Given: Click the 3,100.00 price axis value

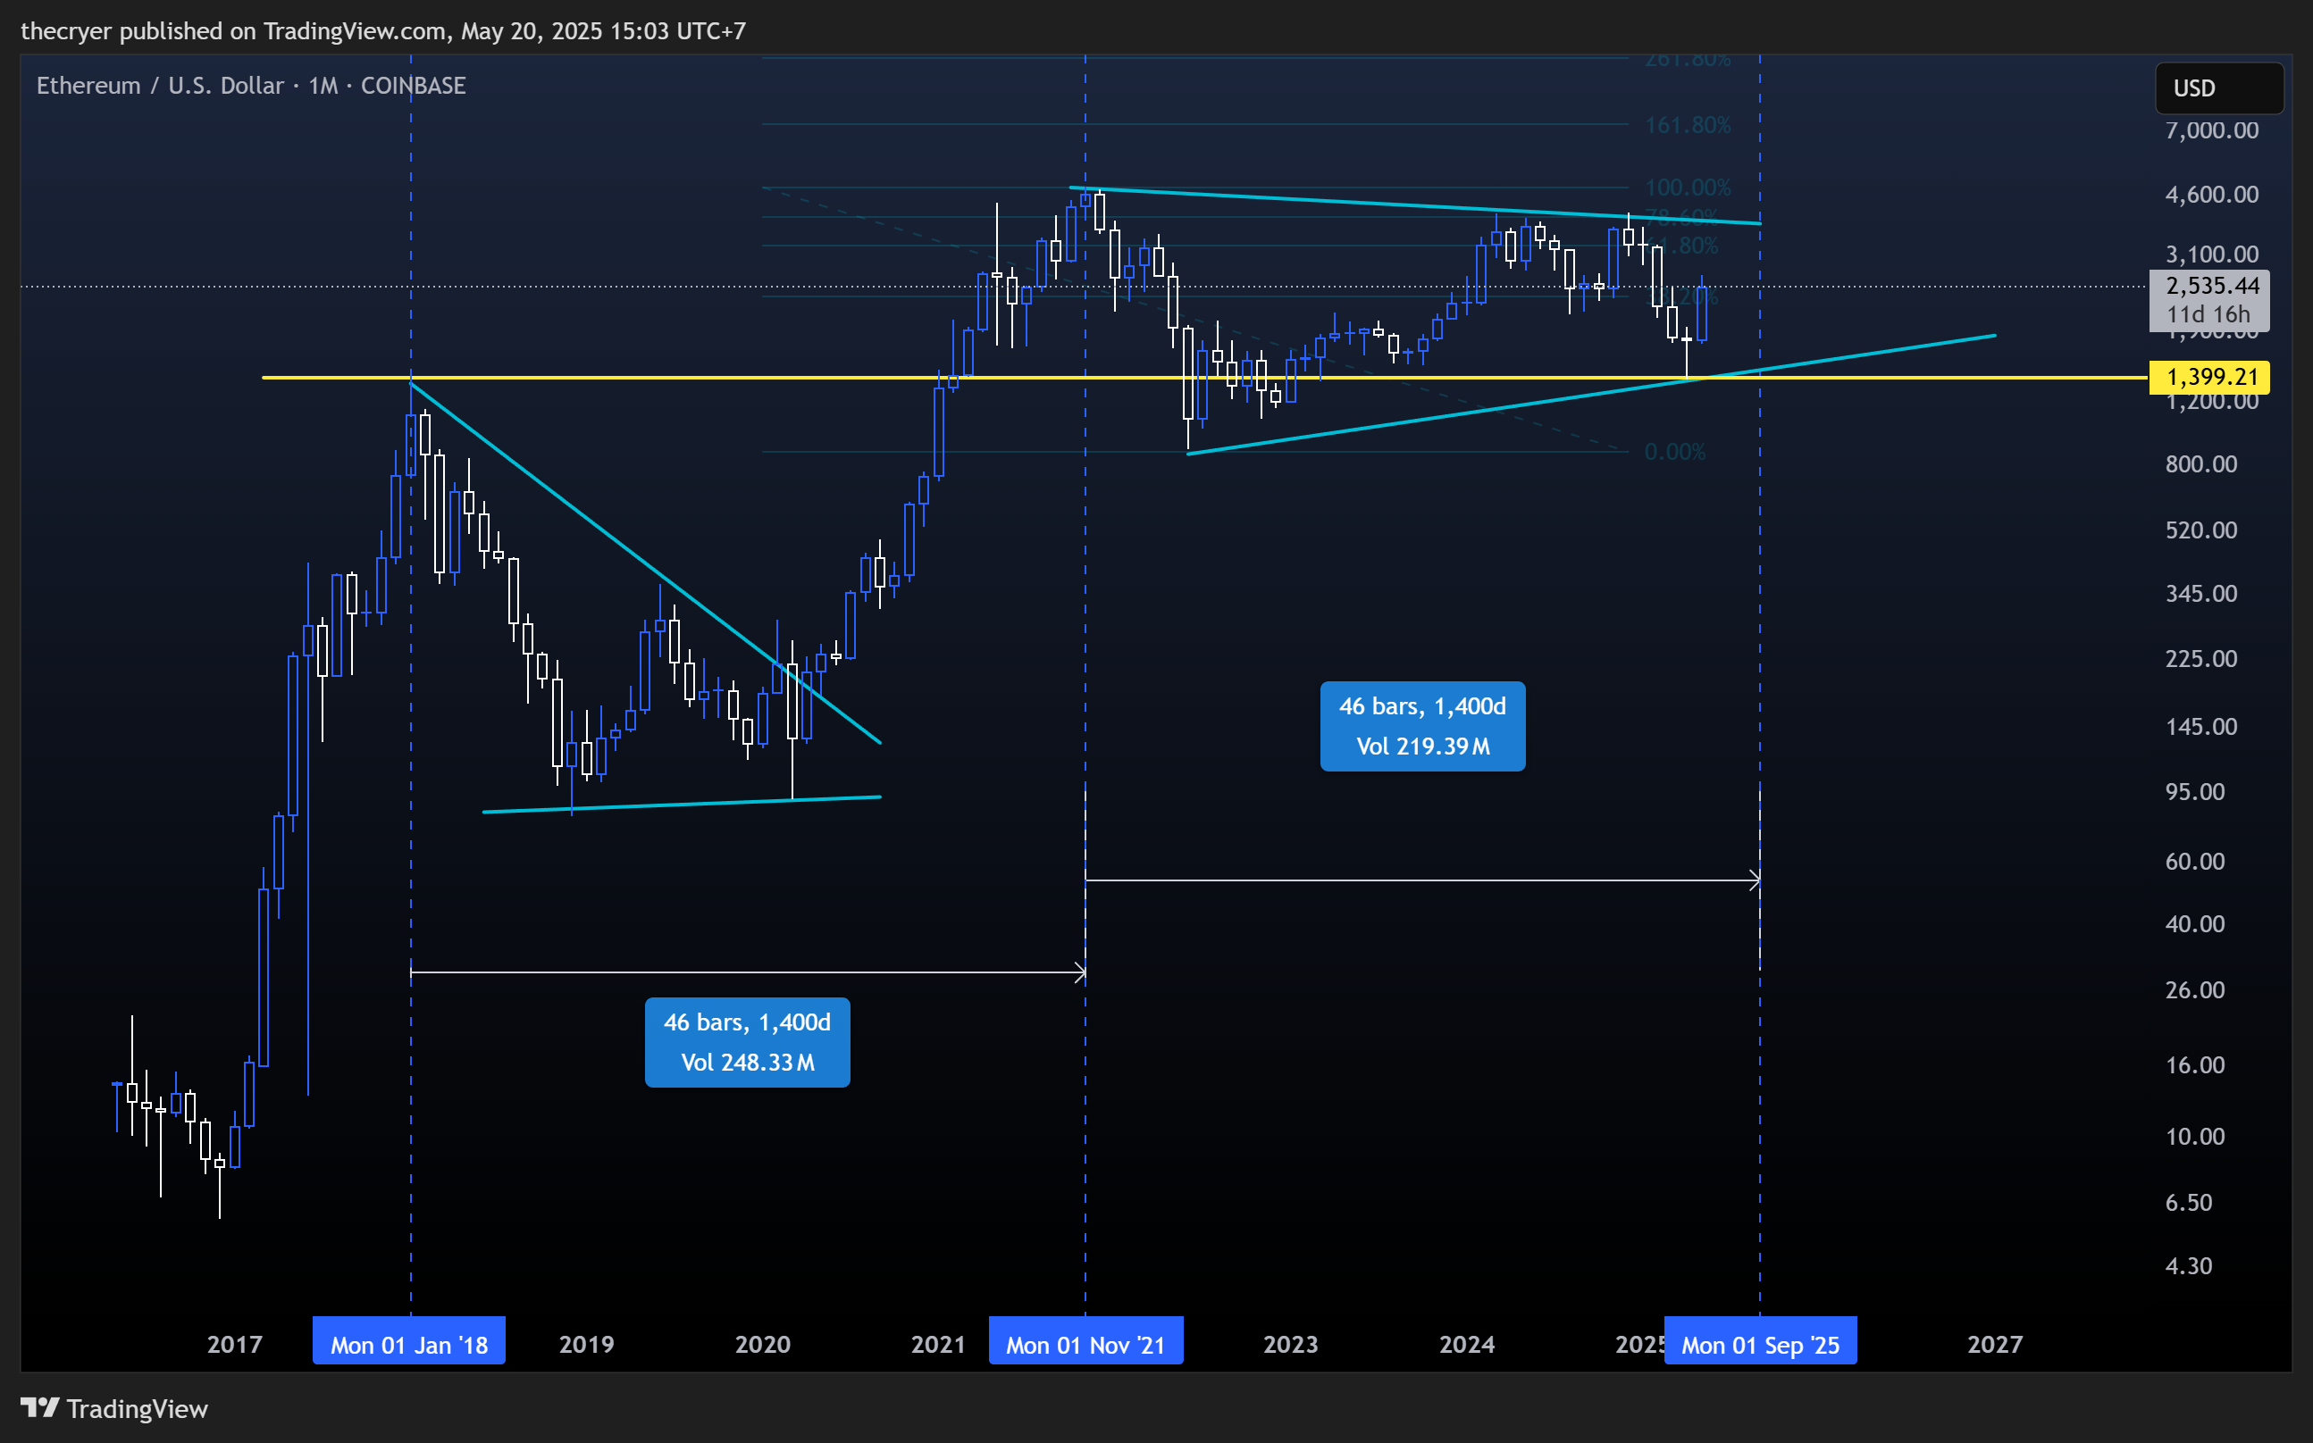Looking at the screenshot, I should point(2212,254).
